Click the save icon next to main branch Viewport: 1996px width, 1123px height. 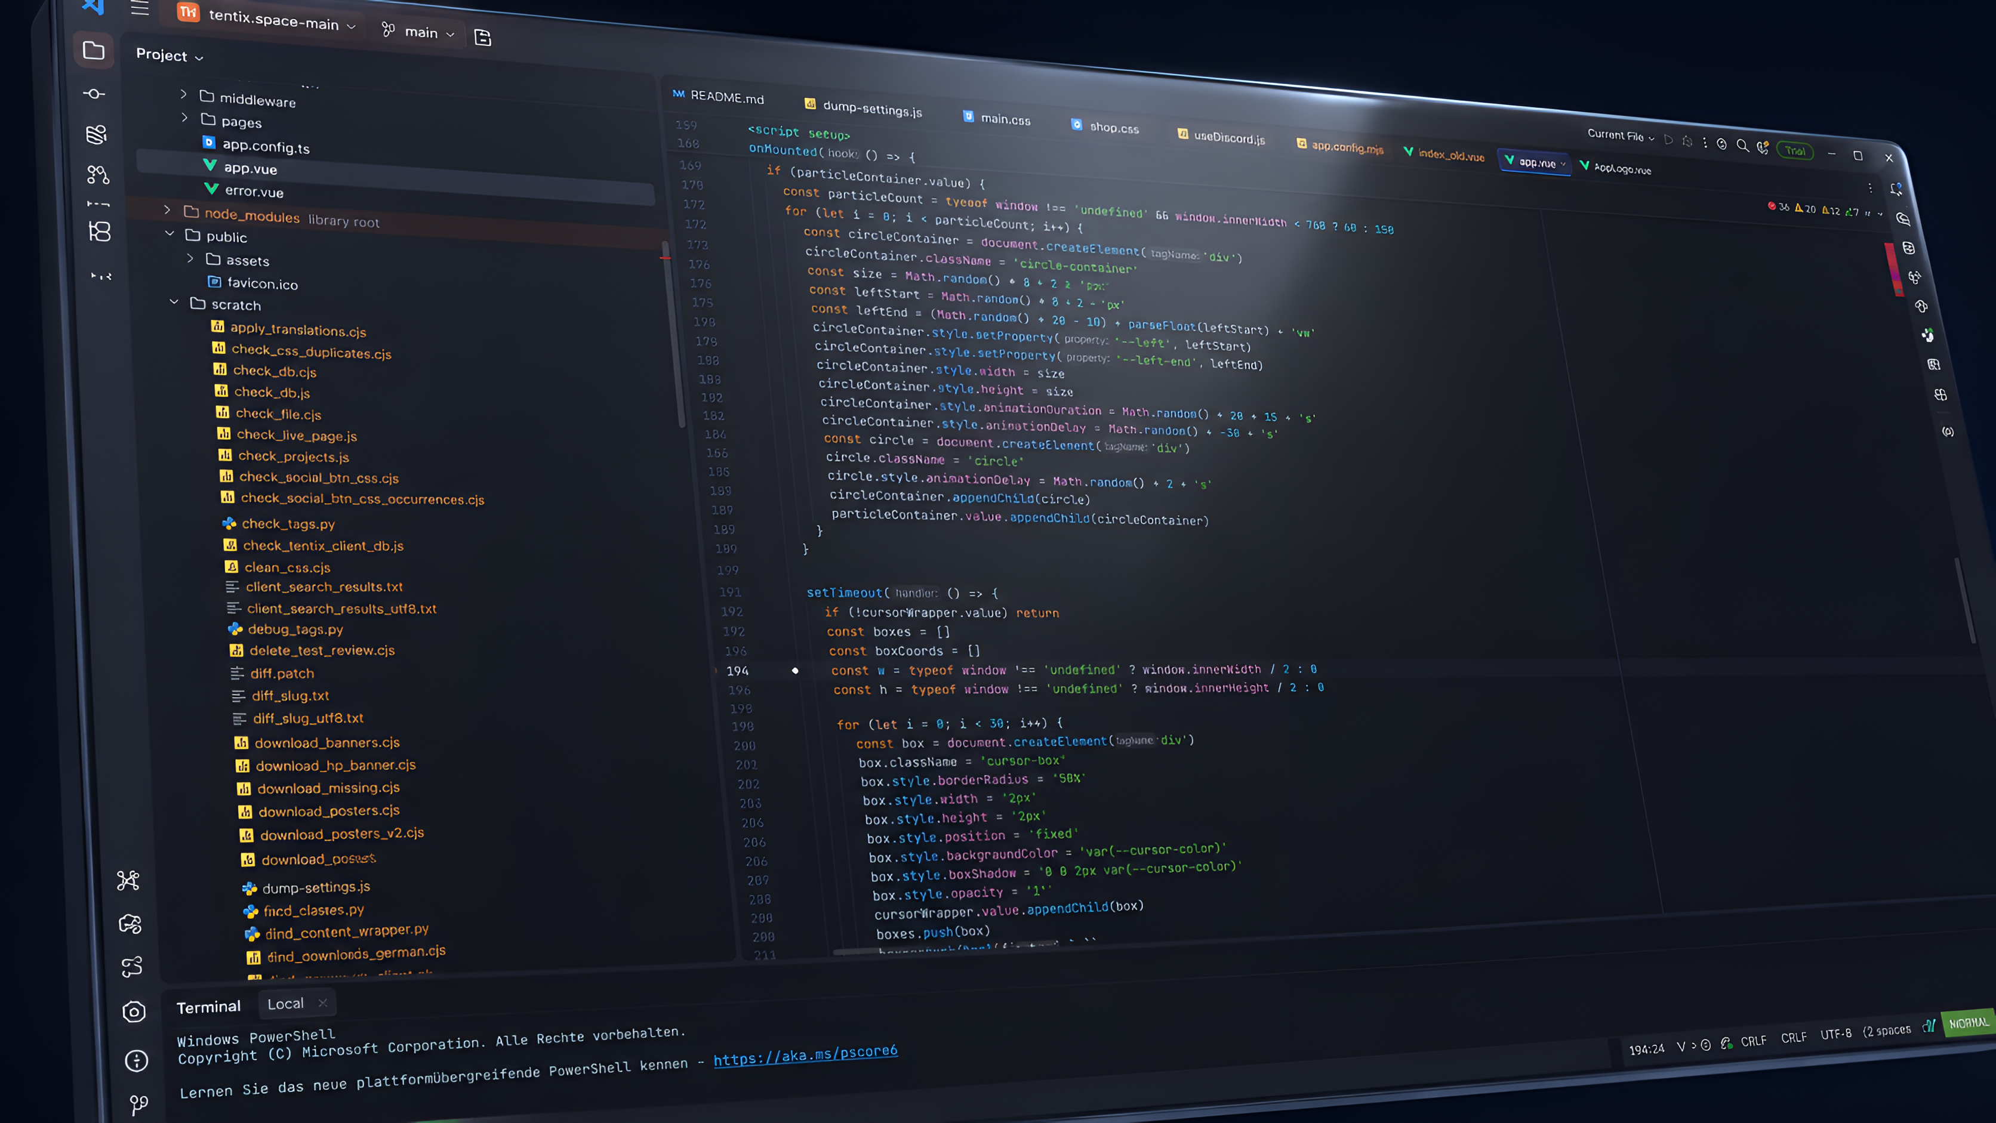[482, 38]
